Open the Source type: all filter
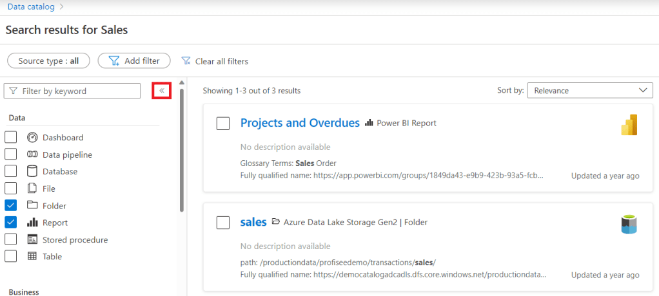The image size is (659, 296). click(48, 61)
